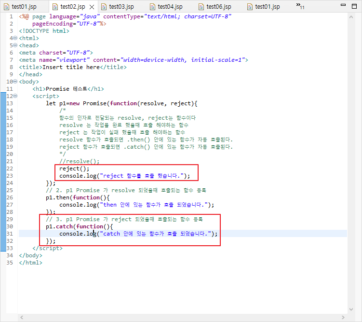The height and width of the screenshot is (322, 362).
Task: Click the '</html>' closing tag on line 35
Action: pyautogui.click(x=31, y=263)
